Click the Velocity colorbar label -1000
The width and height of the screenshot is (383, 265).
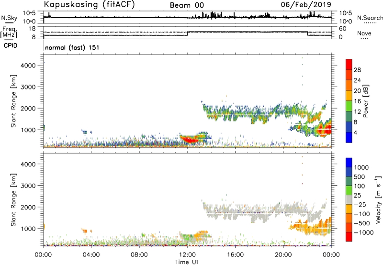364,232
